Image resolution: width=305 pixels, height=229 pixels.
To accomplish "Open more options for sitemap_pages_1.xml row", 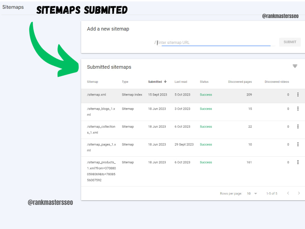I will click(298, 144).
